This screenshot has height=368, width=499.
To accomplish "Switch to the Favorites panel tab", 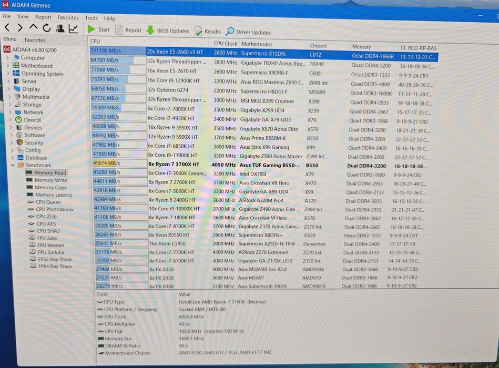I will click(35, 40).
